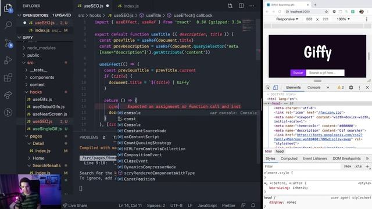Activate DevTools inspect element picker
The width and height of the screenshot is (372, 209).
(x=267, y=88)
